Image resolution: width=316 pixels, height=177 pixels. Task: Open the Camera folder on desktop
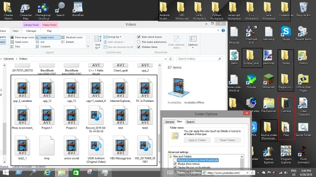pos(286,105)
